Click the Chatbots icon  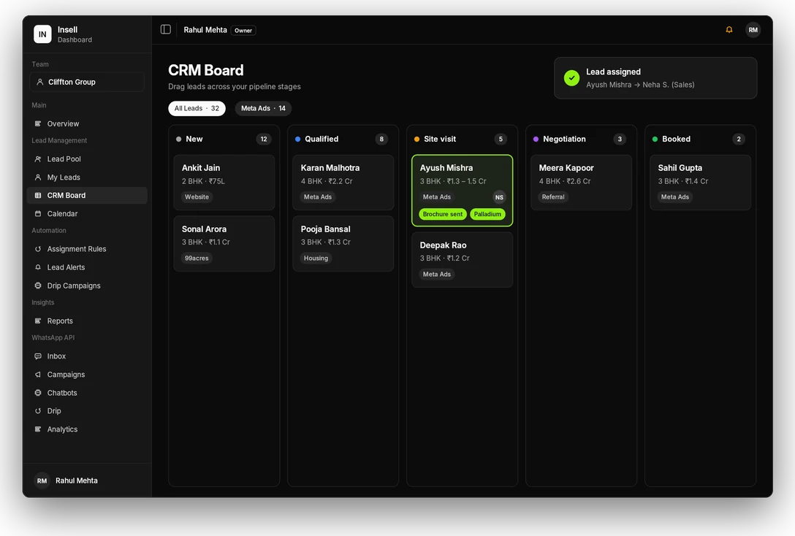pyautogui.click(x=37, y=393)
